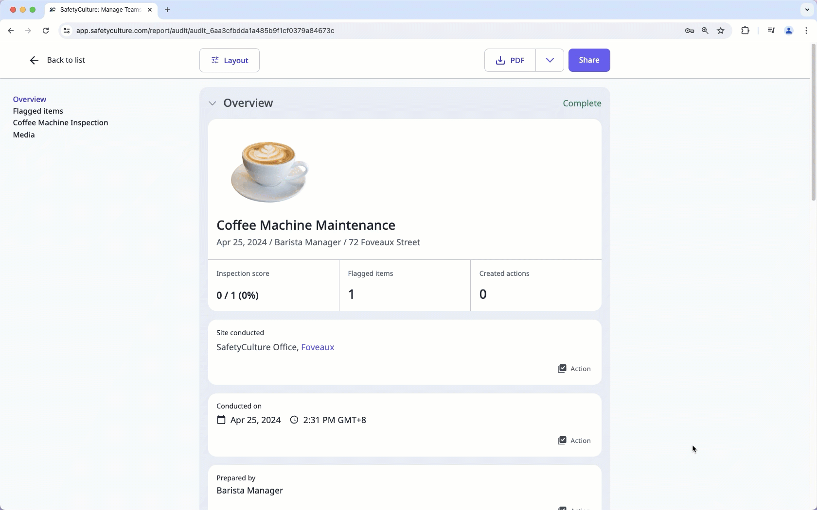Download the report as PDF

pos(510,60)
